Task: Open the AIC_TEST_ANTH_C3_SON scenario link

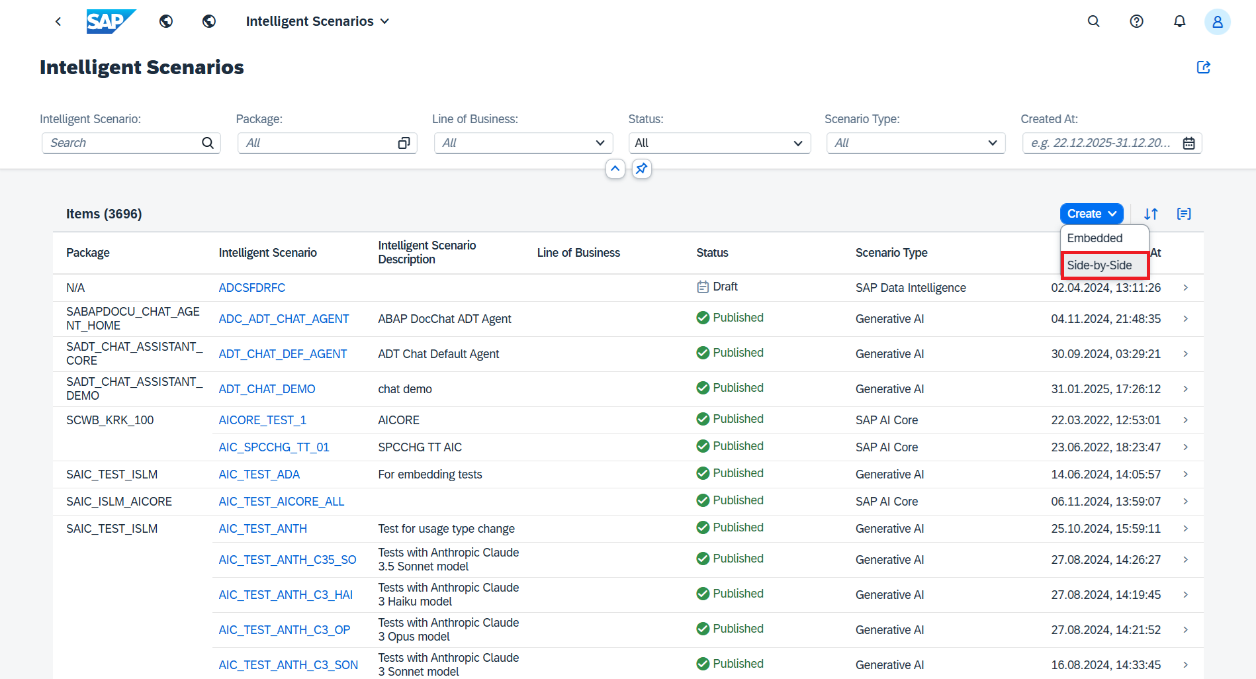Action: click(289, 665)
